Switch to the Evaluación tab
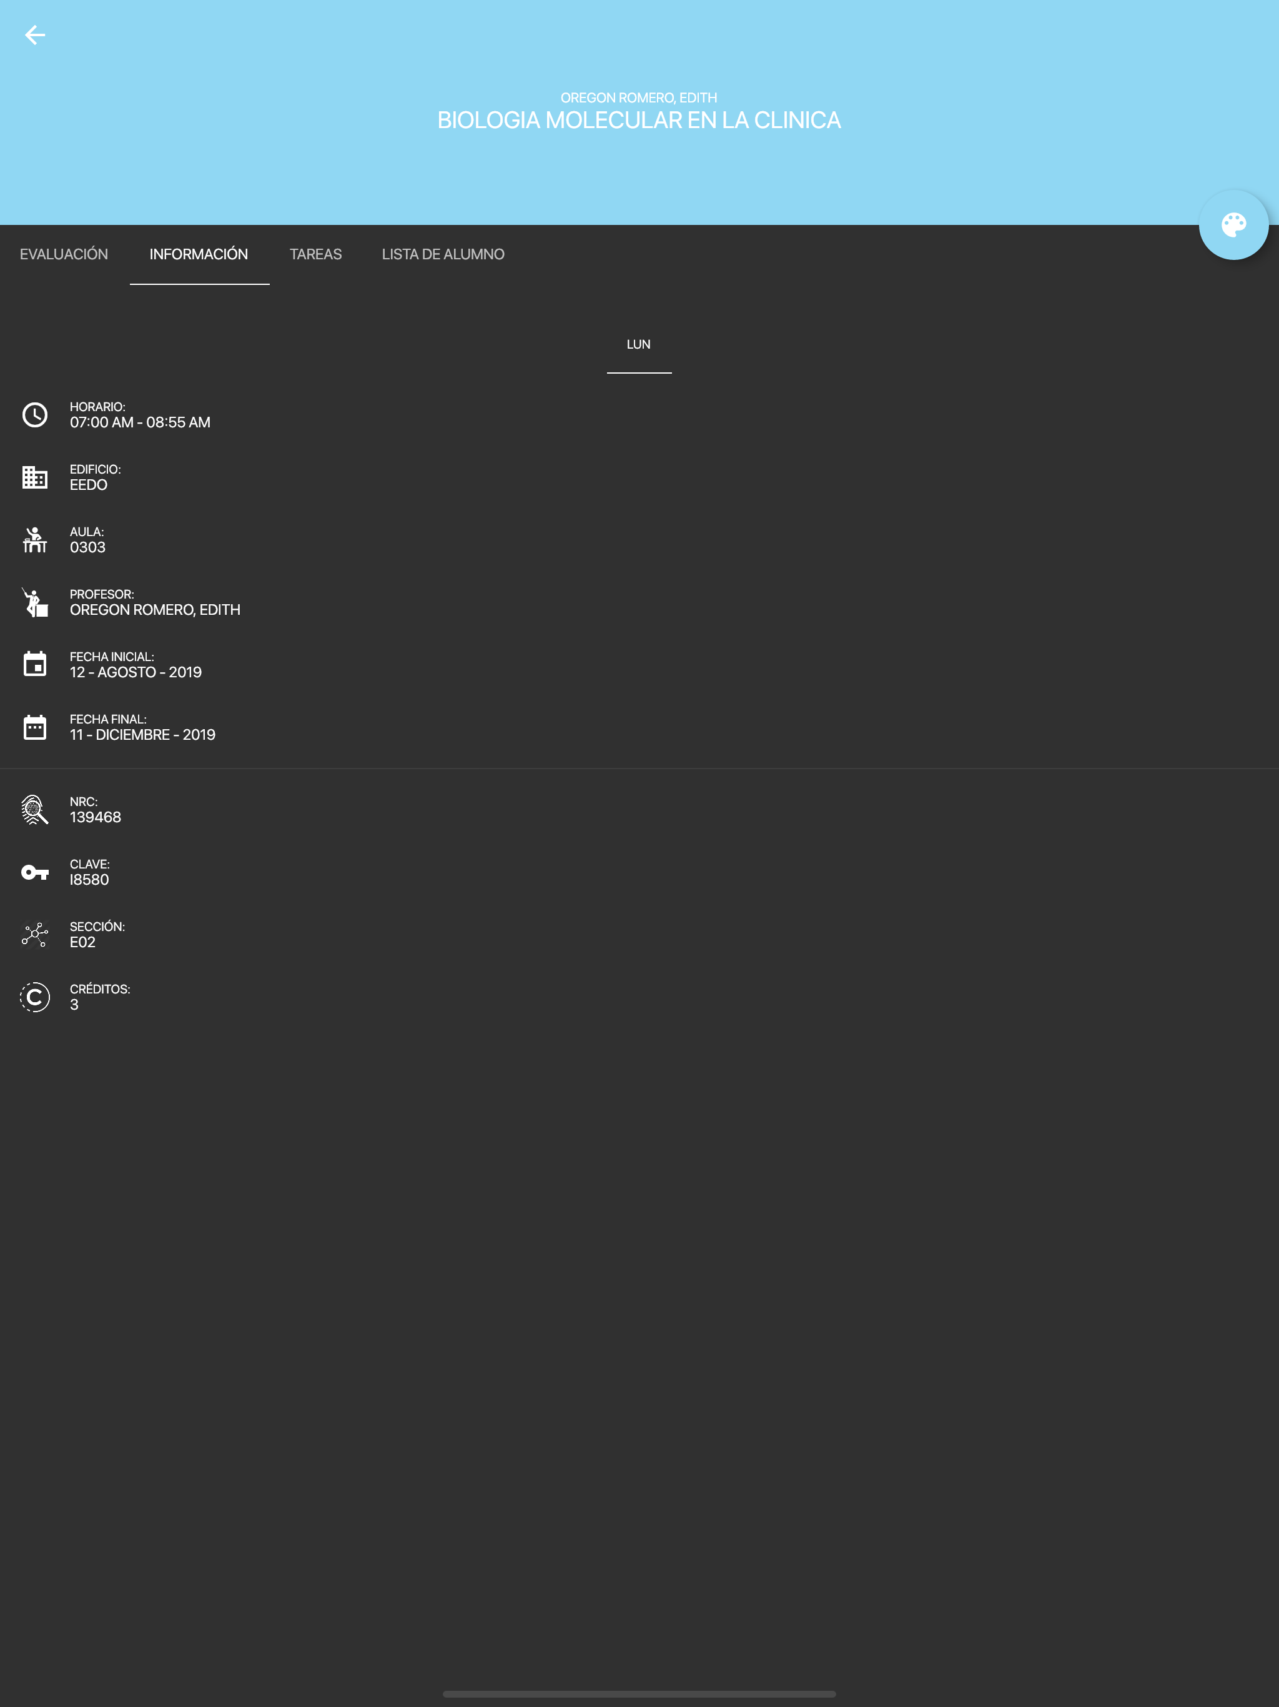This screenshot has height=1707, width=1279. point(64,255)
